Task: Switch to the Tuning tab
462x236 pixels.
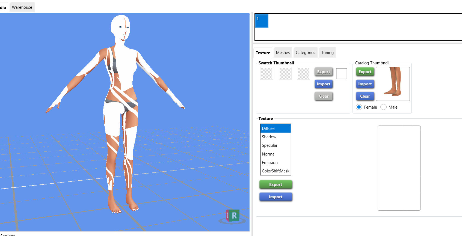Action: (x=327, y=53)
